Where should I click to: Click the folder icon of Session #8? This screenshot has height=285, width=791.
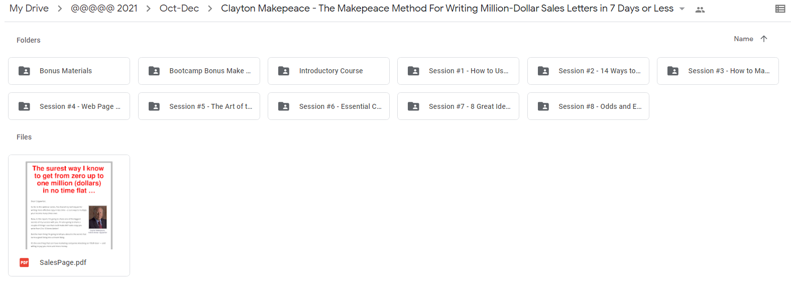click(x=543, y=106)
